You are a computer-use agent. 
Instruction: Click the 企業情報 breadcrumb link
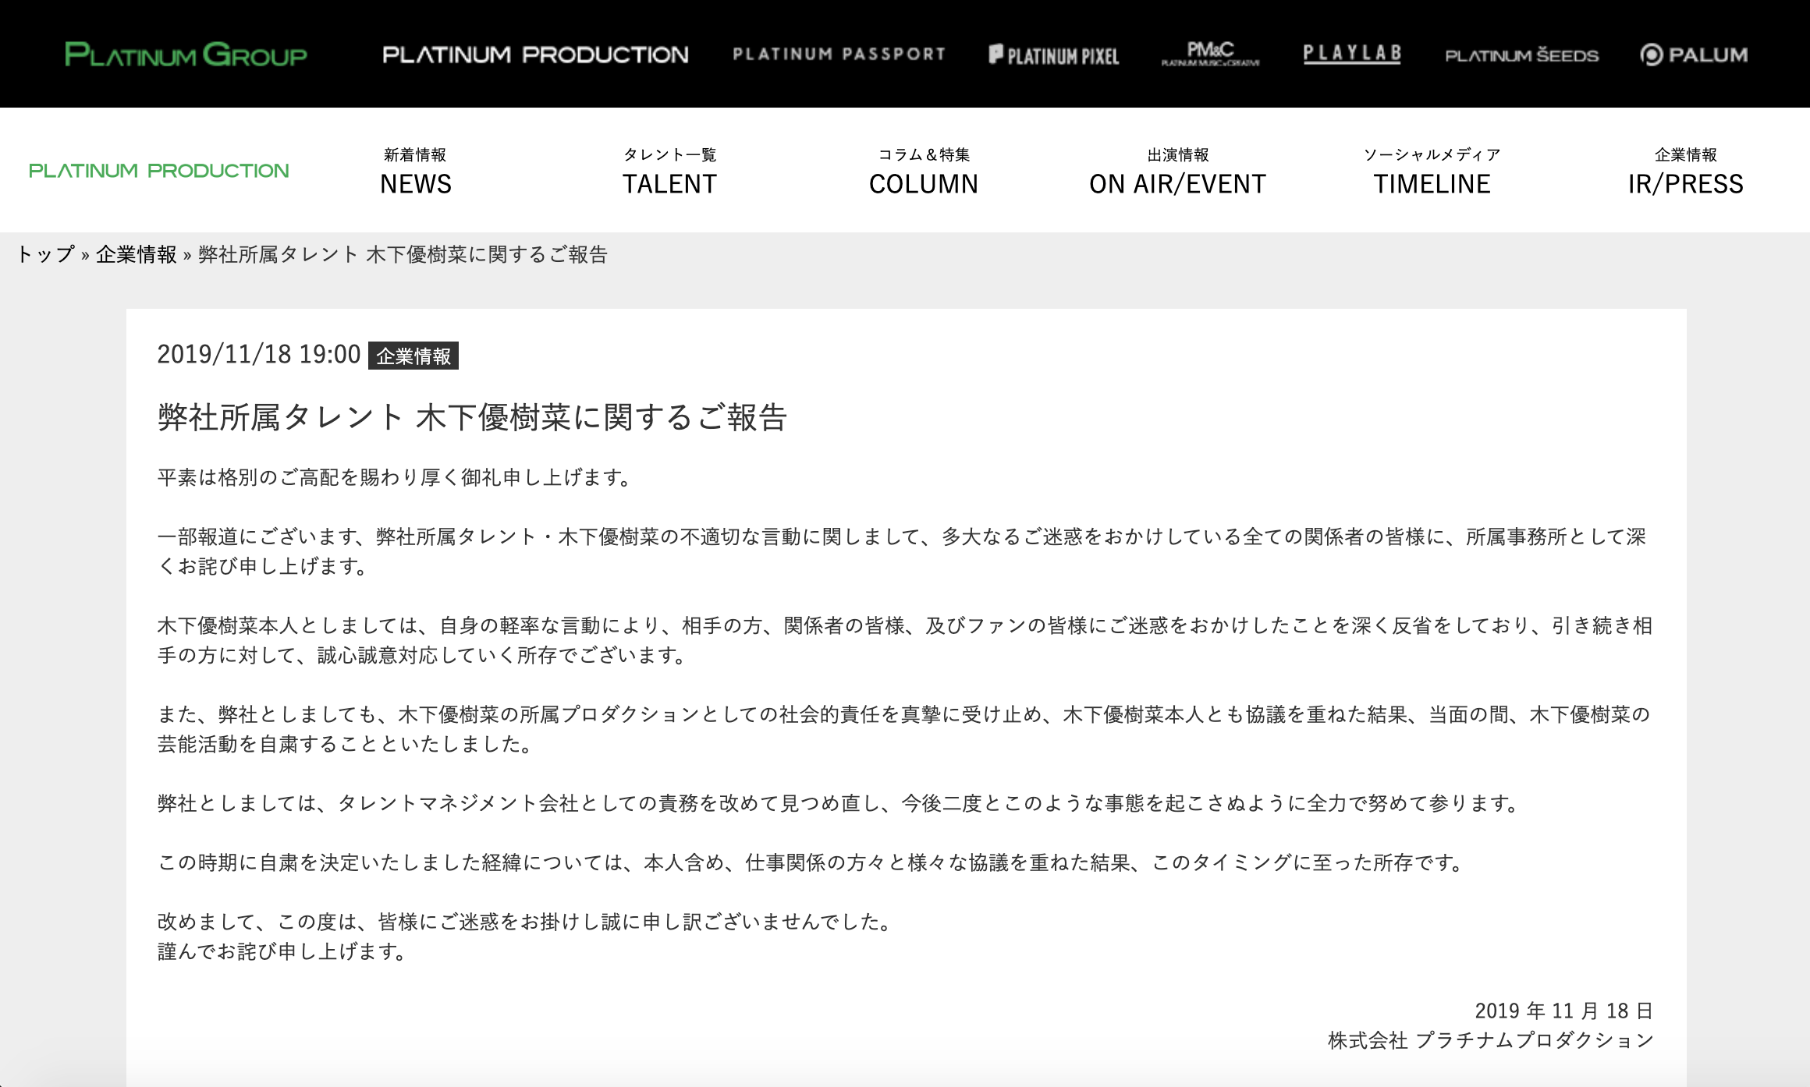pos(137,255)
